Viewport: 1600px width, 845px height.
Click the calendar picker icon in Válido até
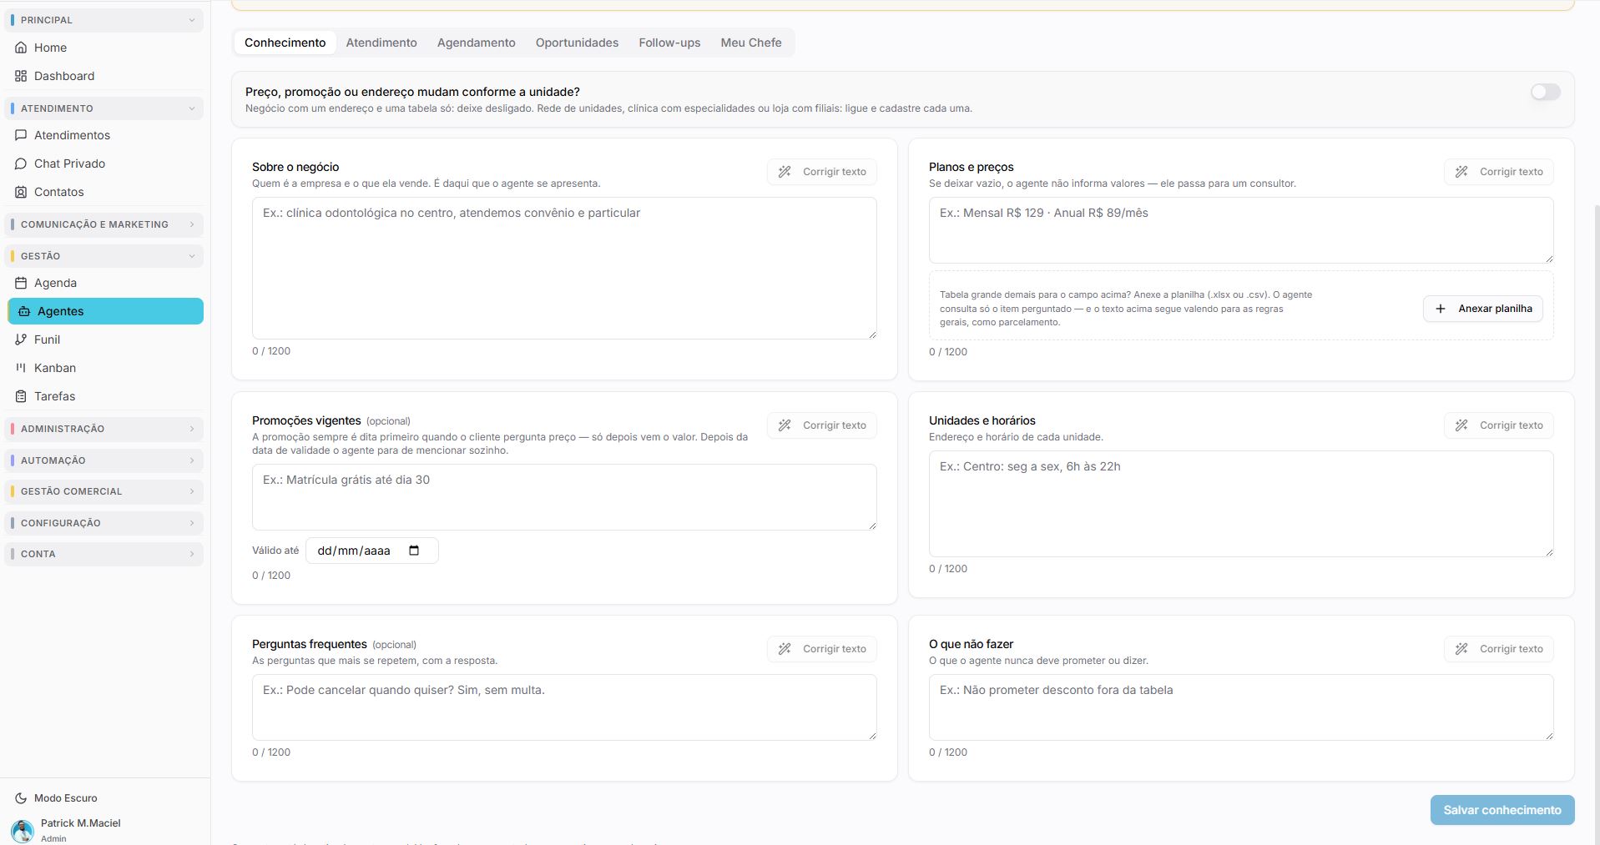coord(414,551)
